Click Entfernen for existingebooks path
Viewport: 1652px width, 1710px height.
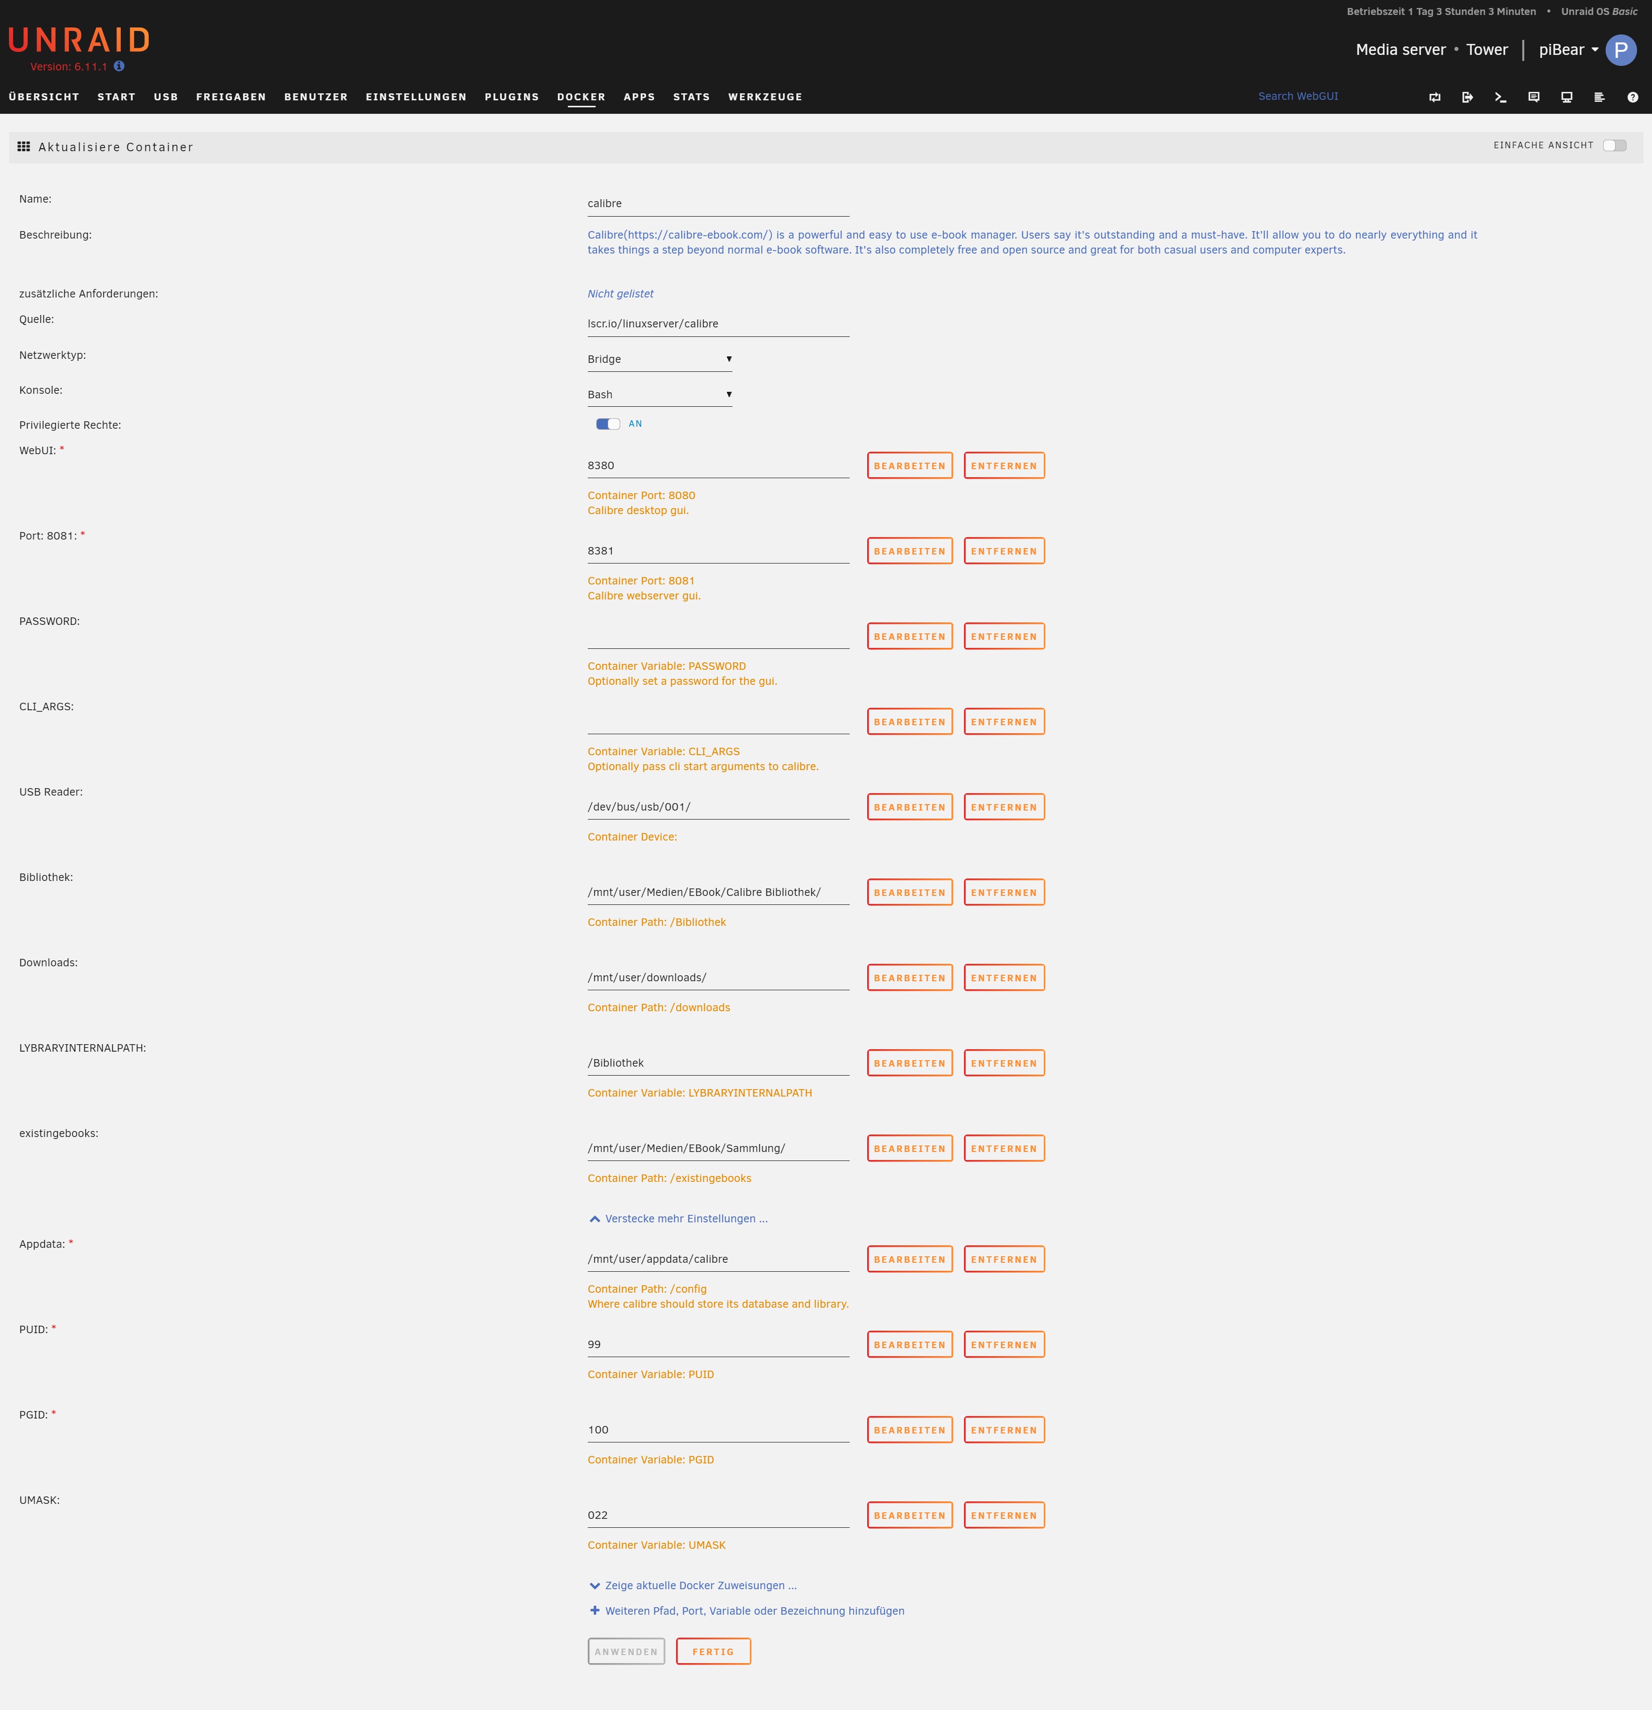coord(1004,1149)
